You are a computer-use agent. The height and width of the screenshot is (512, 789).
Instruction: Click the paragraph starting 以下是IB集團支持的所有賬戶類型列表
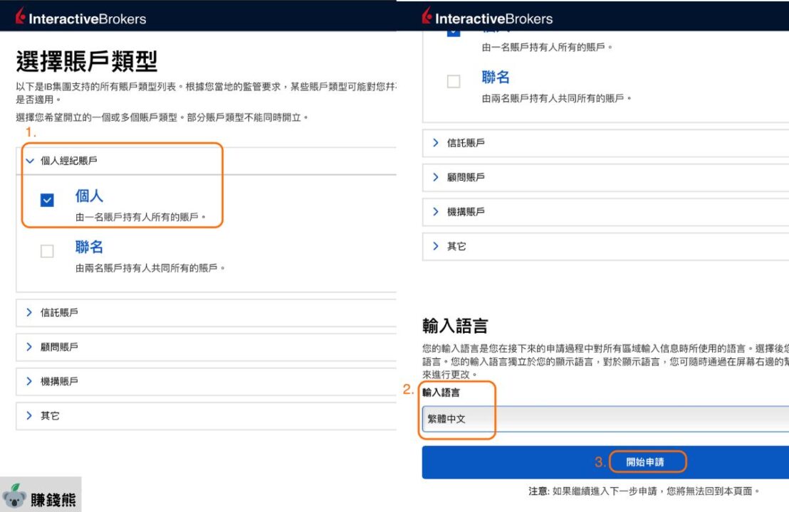coord(206,93)
